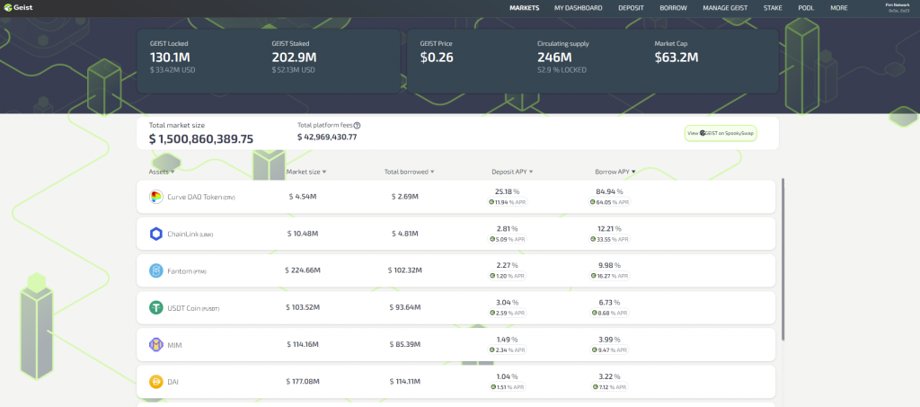Click the Geist logo icon

(x=7, y=7)
